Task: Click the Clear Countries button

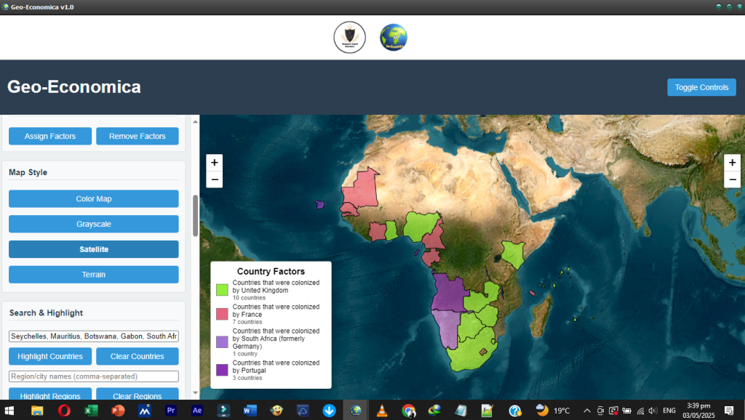Action: [137, 356]
